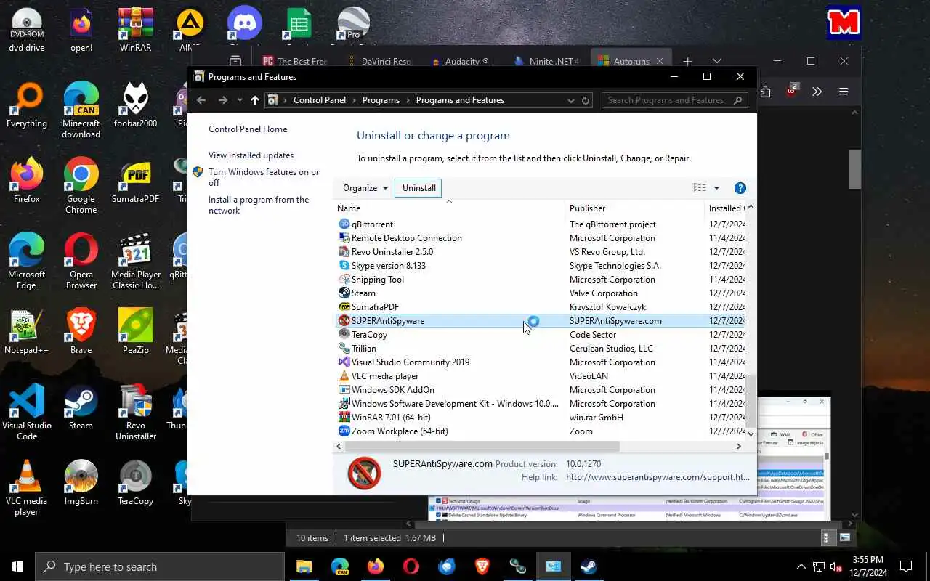Open the Visual Studio Code desktop icon
This screenshot has width=930, height=581.
click(27, 413)
